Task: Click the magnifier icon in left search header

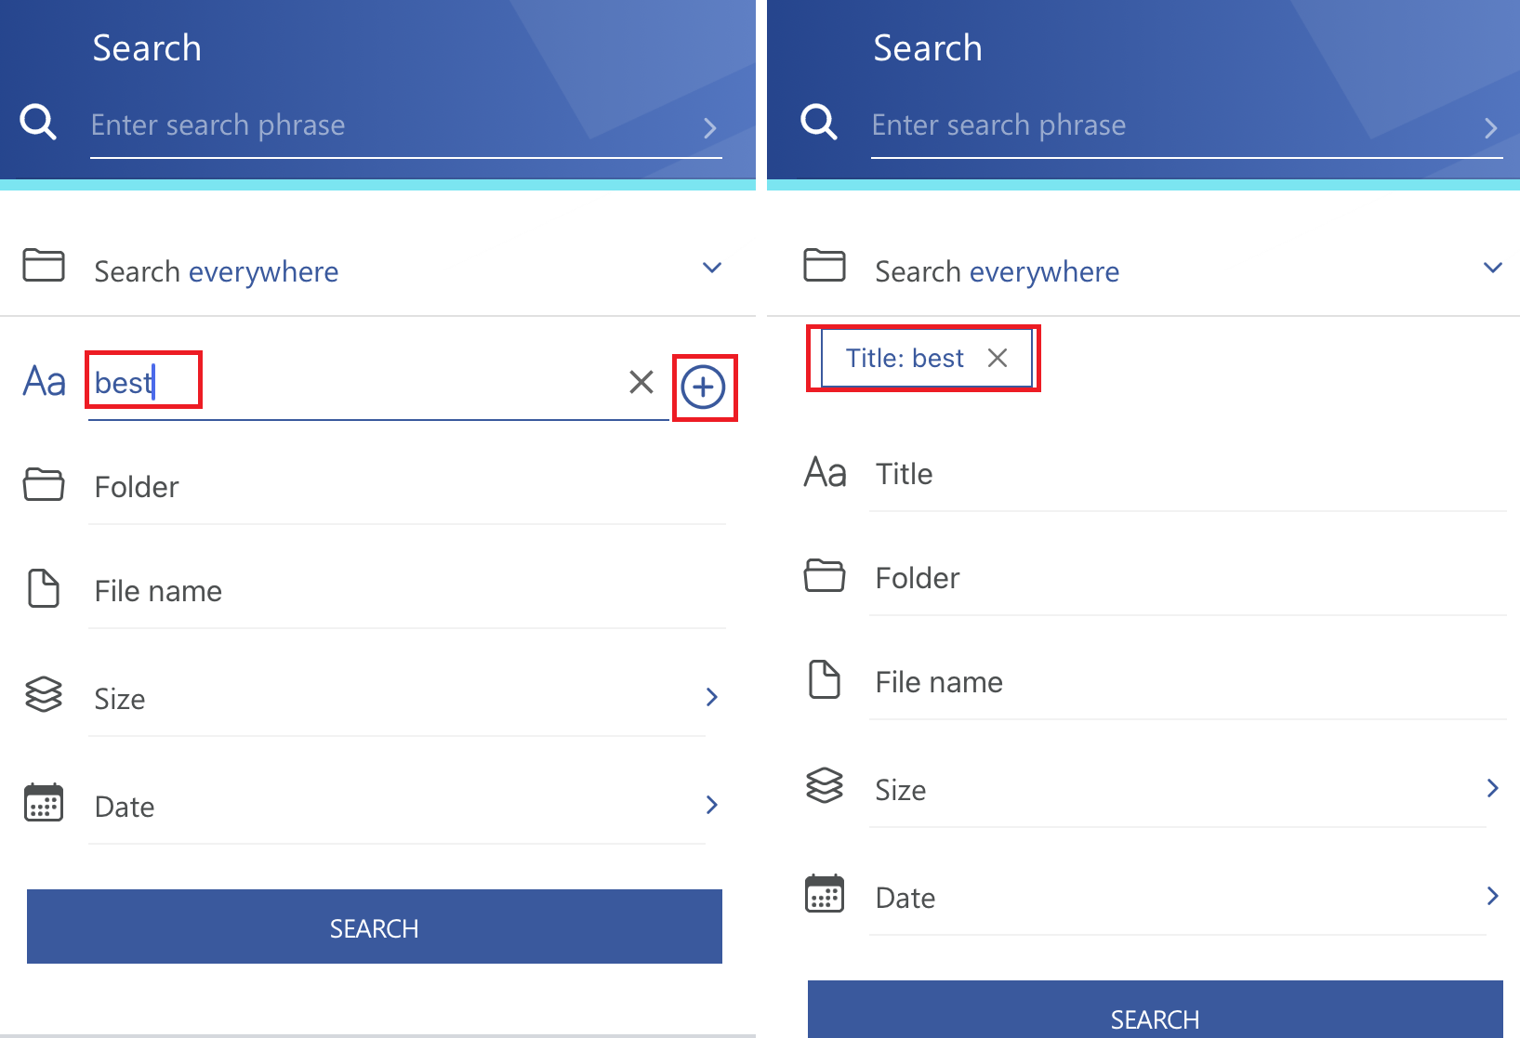Action: coord(38,123)
